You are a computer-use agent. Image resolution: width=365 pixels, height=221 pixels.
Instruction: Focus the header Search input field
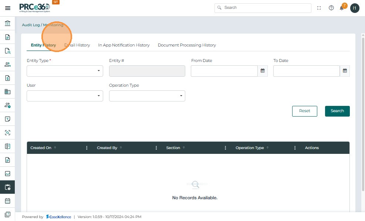(x=263, y=8)
